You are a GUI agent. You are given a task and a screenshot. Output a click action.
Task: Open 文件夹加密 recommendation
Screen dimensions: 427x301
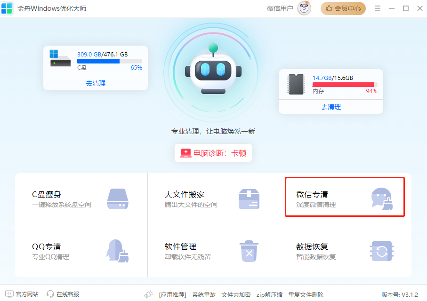pos(236,295)
